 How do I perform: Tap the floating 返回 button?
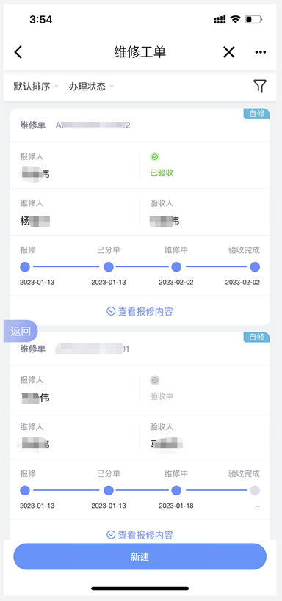(21, 331)
